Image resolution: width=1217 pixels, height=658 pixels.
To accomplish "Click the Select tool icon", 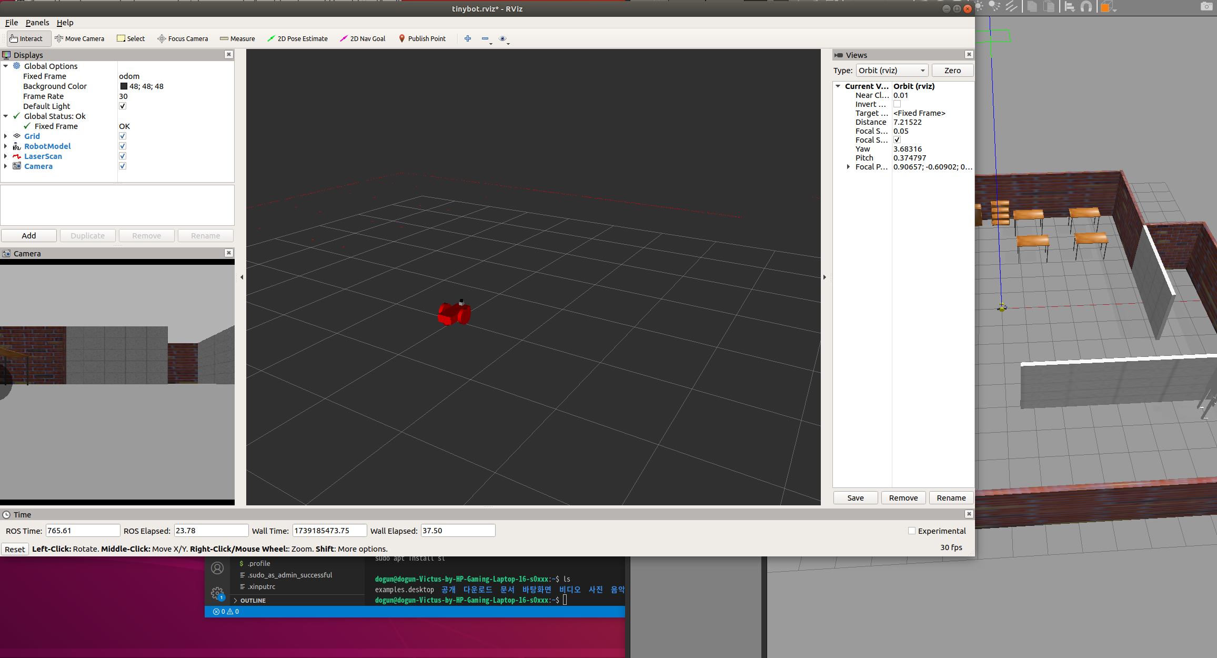I will 121,38.
